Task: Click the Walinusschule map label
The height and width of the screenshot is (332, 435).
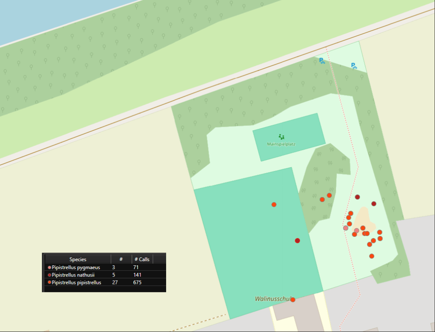Action: pos(272,299)
